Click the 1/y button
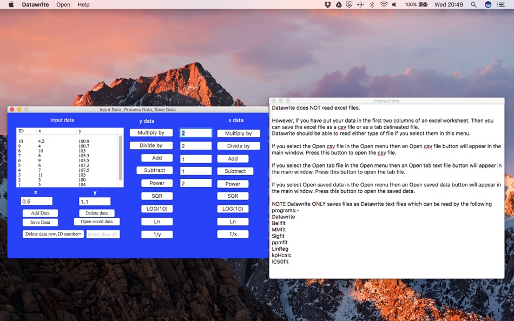The width and height of the screenshot is (514, 321). tap(157, 235)
